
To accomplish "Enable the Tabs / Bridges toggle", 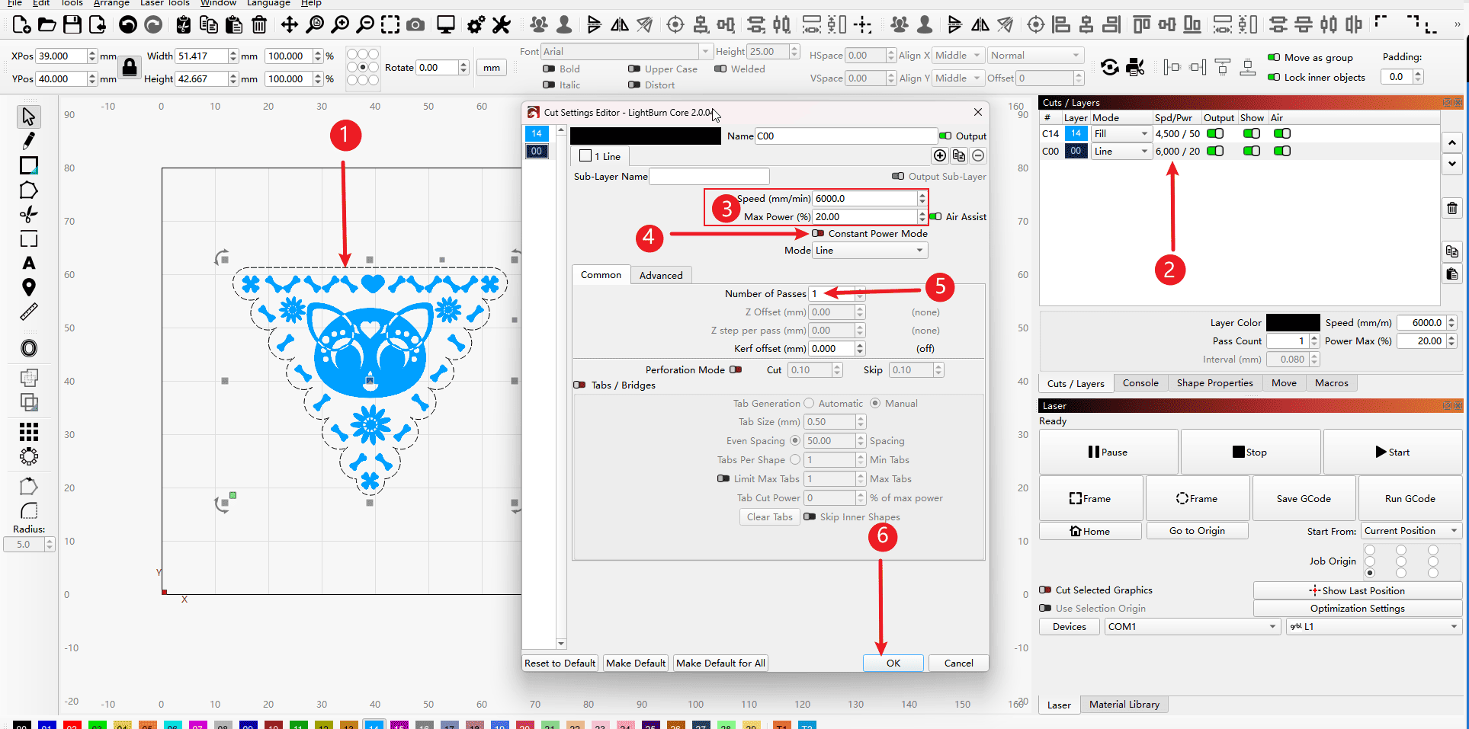I will (x=580, y=385).
